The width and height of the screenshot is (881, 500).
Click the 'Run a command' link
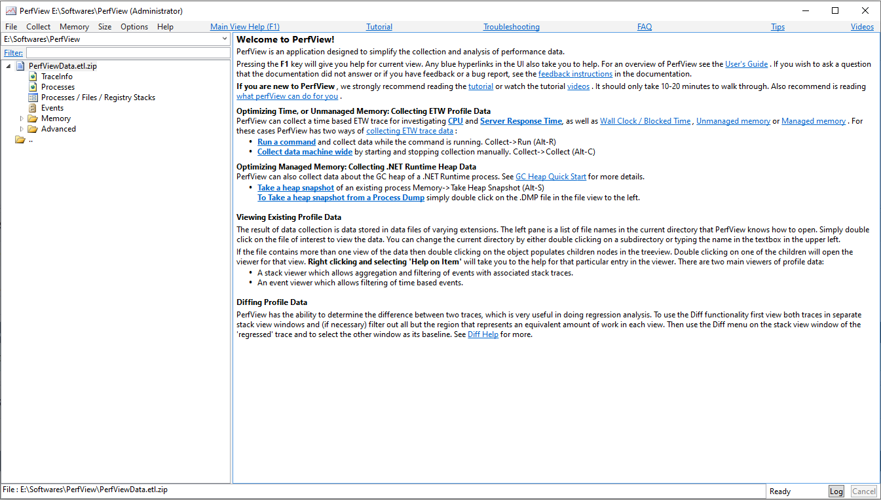(x=286, y=142)
